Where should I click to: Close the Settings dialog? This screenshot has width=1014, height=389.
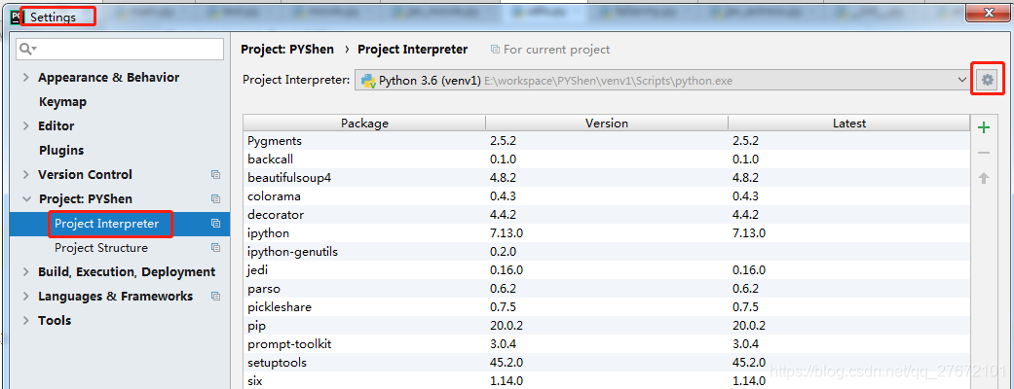989,13
